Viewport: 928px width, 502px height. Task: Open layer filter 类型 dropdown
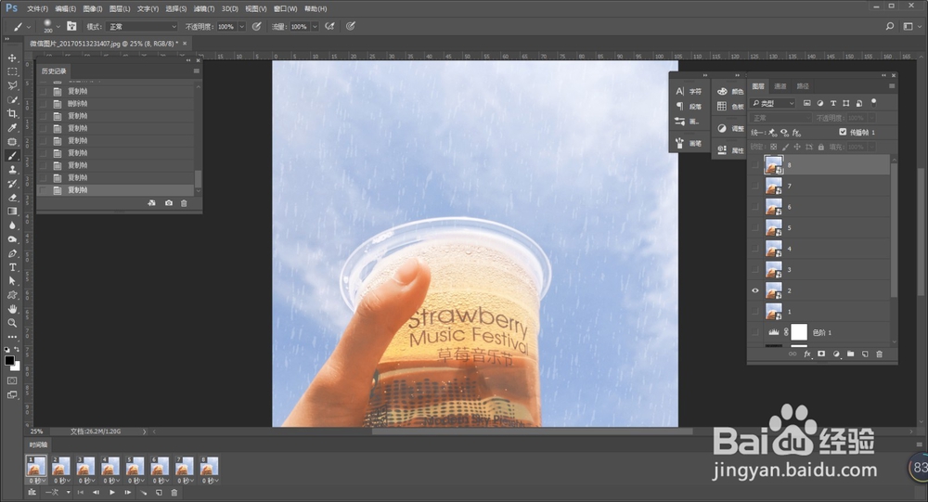click(773, 103)
